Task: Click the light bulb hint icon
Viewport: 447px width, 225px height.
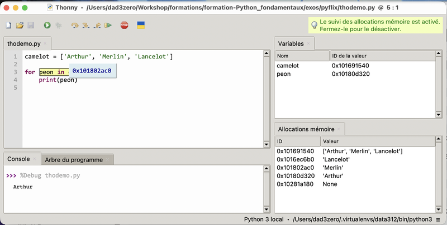Action: tap(314, 25)
